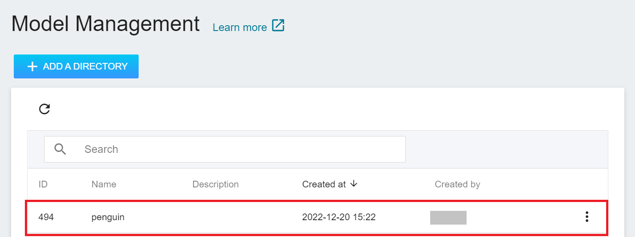The image size is (635, 237).
Task: Toggle the Created at sort arrow
Action: [354, 184]
